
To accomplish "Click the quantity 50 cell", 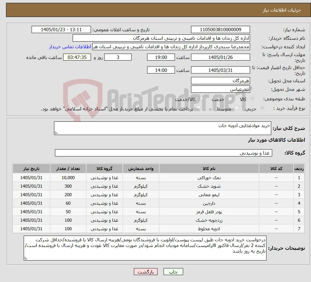I will [x=68, y=212].
